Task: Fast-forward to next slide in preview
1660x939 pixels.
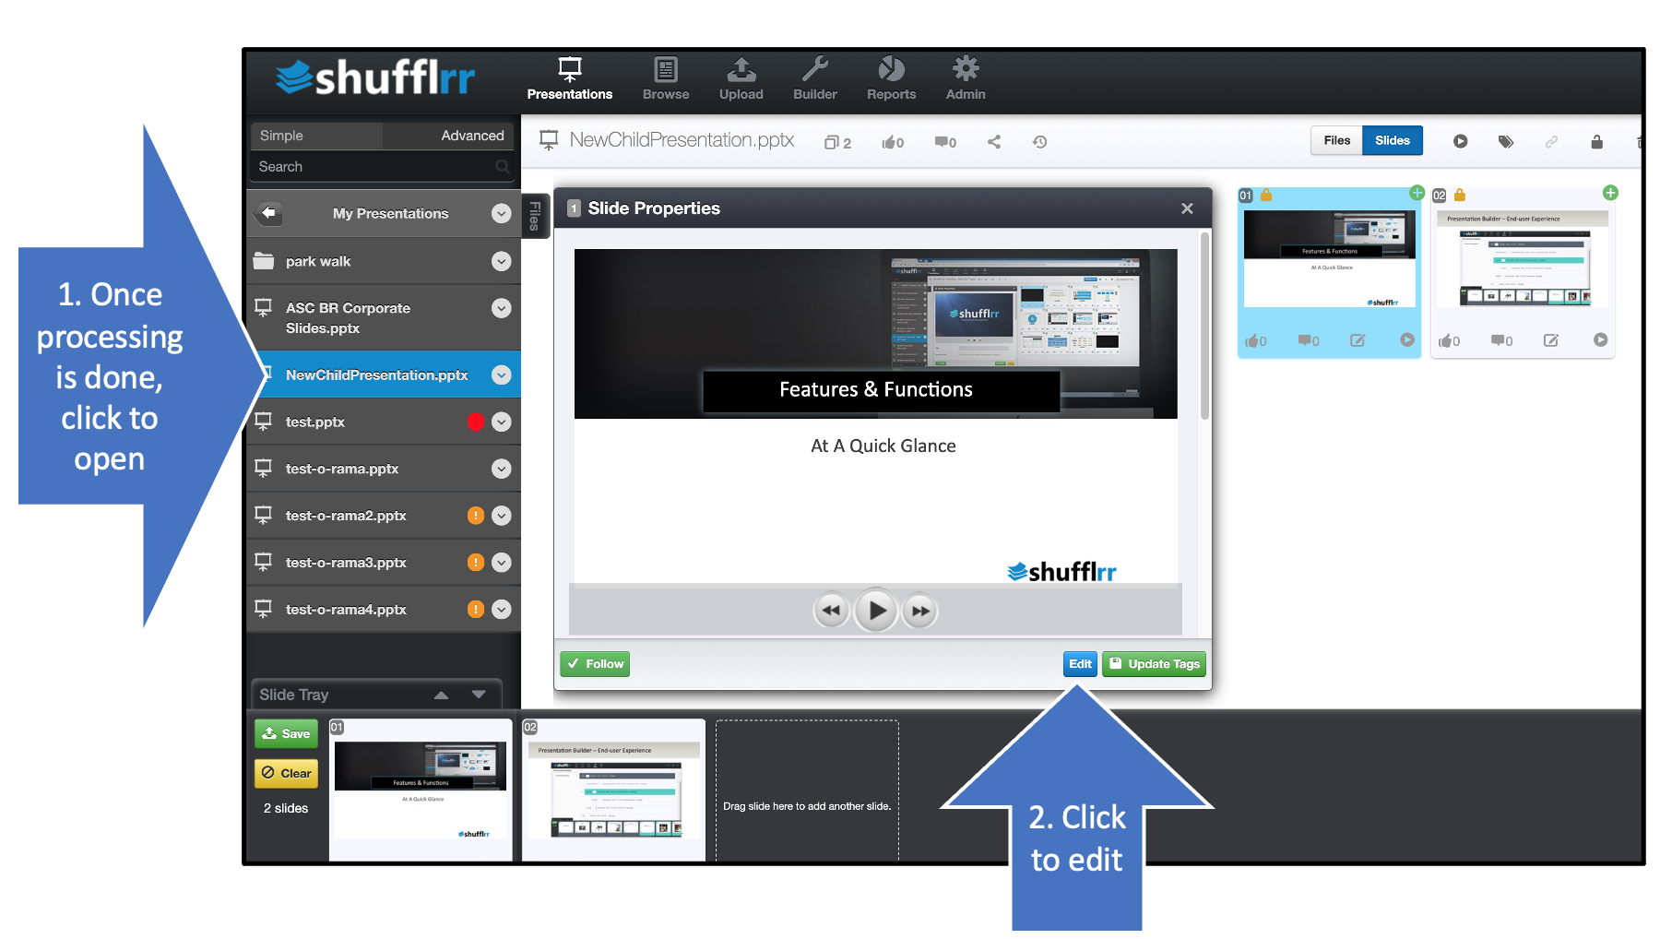Action: point(920,610)
